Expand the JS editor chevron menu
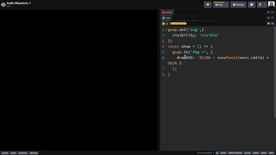Image resolution: width=276 pixels, height=155 pixels. click(x=273, y=23)
